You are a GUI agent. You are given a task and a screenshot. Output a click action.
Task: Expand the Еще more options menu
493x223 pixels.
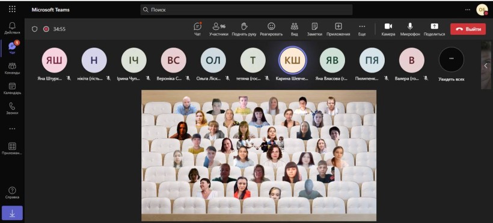click(x=362, y=29)
